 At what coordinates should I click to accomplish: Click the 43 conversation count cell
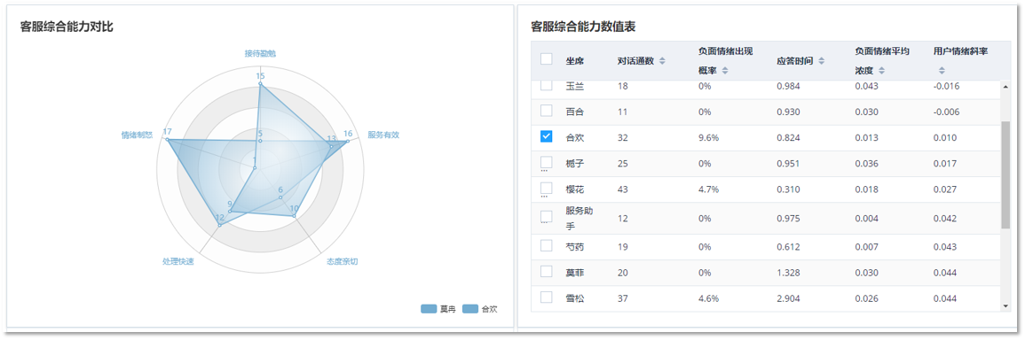pos(623,189)
